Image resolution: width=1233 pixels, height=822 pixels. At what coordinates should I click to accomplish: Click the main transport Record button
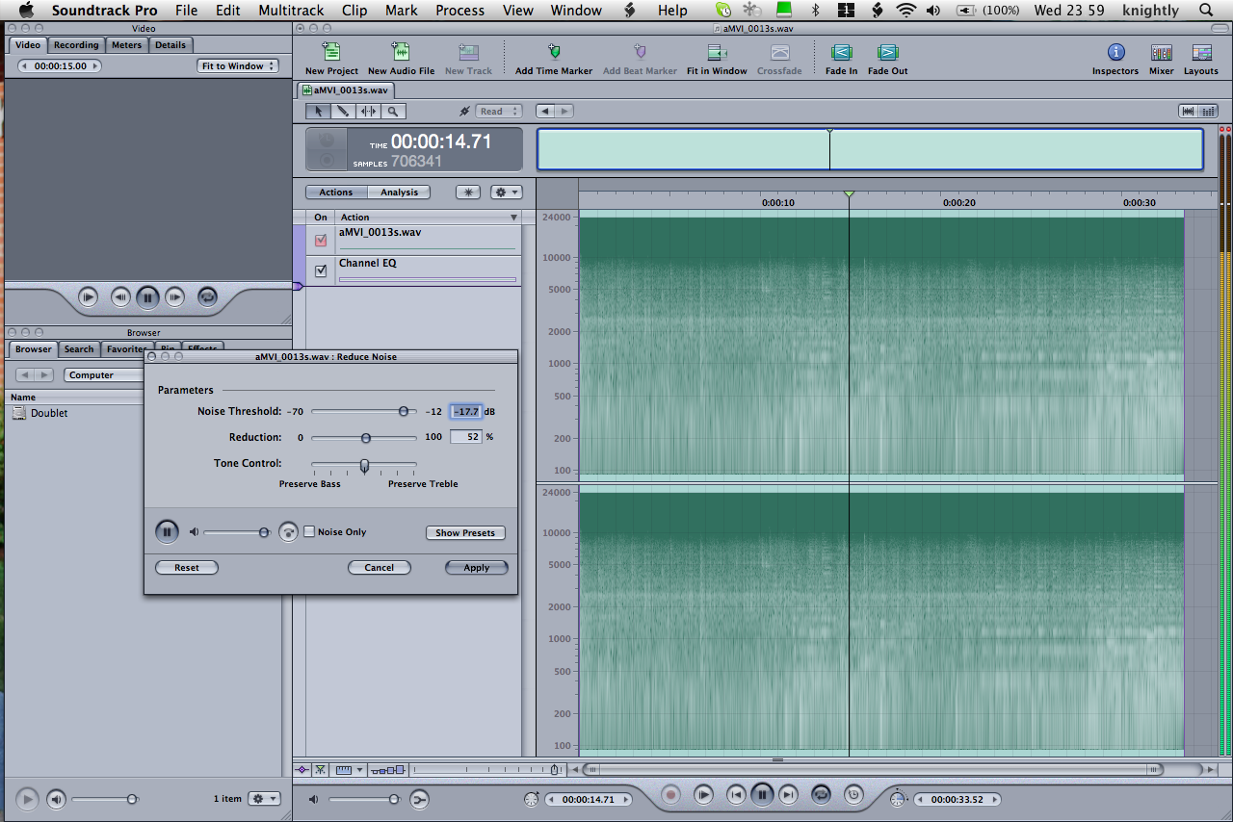[x=671, y=795]
